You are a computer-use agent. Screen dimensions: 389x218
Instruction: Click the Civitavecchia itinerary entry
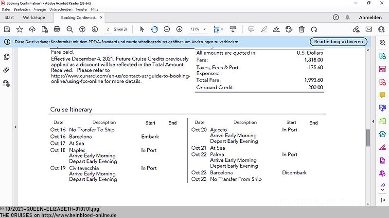[84, 168]
